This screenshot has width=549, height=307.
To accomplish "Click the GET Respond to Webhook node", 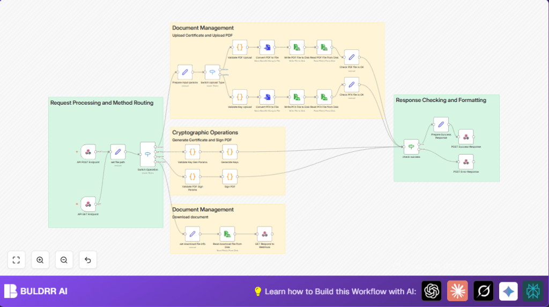I will coord(264,234).
